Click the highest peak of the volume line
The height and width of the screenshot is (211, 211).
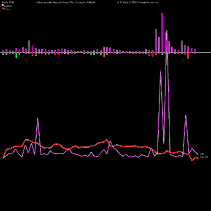click(x=167, y=30)
